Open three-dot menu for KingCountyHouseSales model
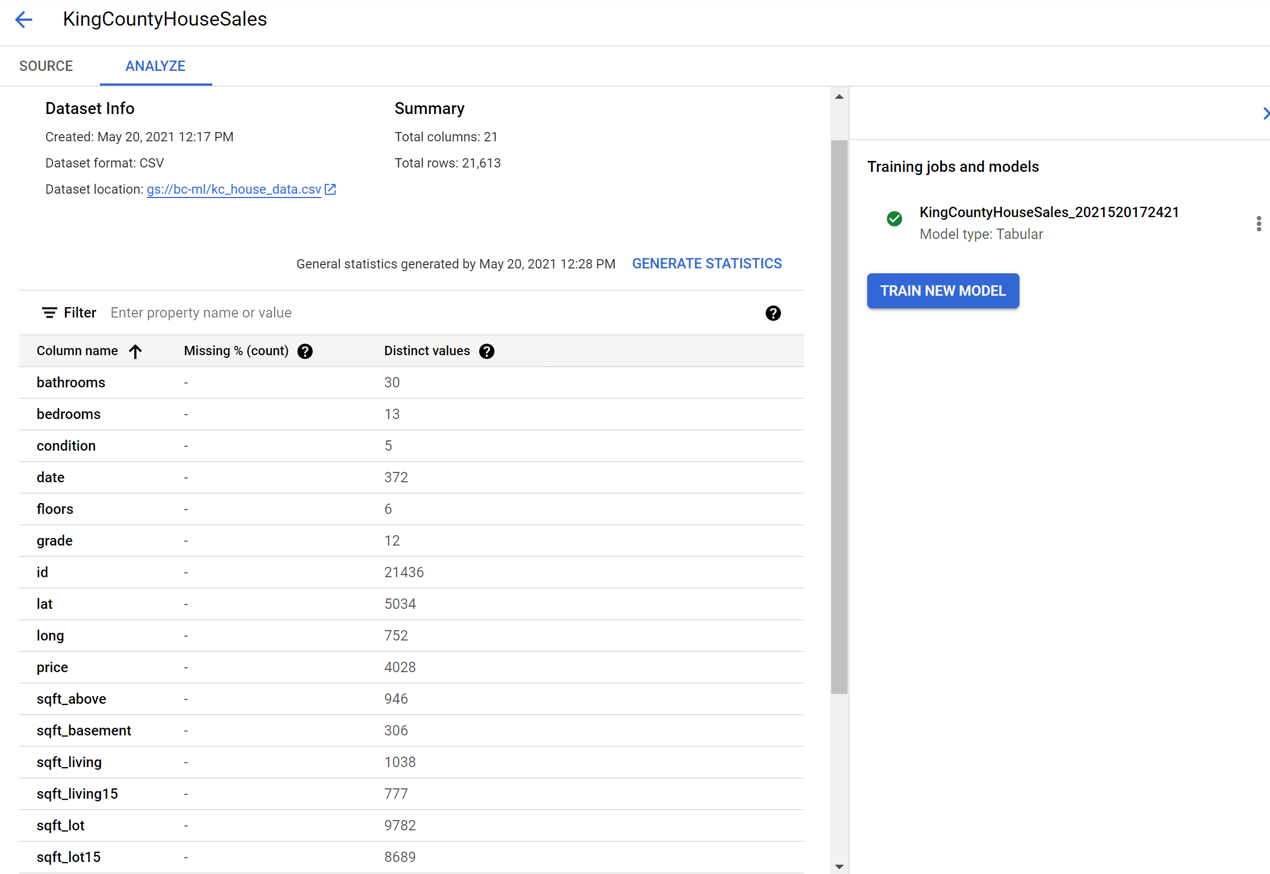The height and width of the screenshot is (874, 1270). 1259,224
